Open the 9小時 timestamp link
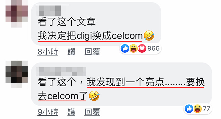This screenshot has width=221, height=119. [x=48, y=112]
